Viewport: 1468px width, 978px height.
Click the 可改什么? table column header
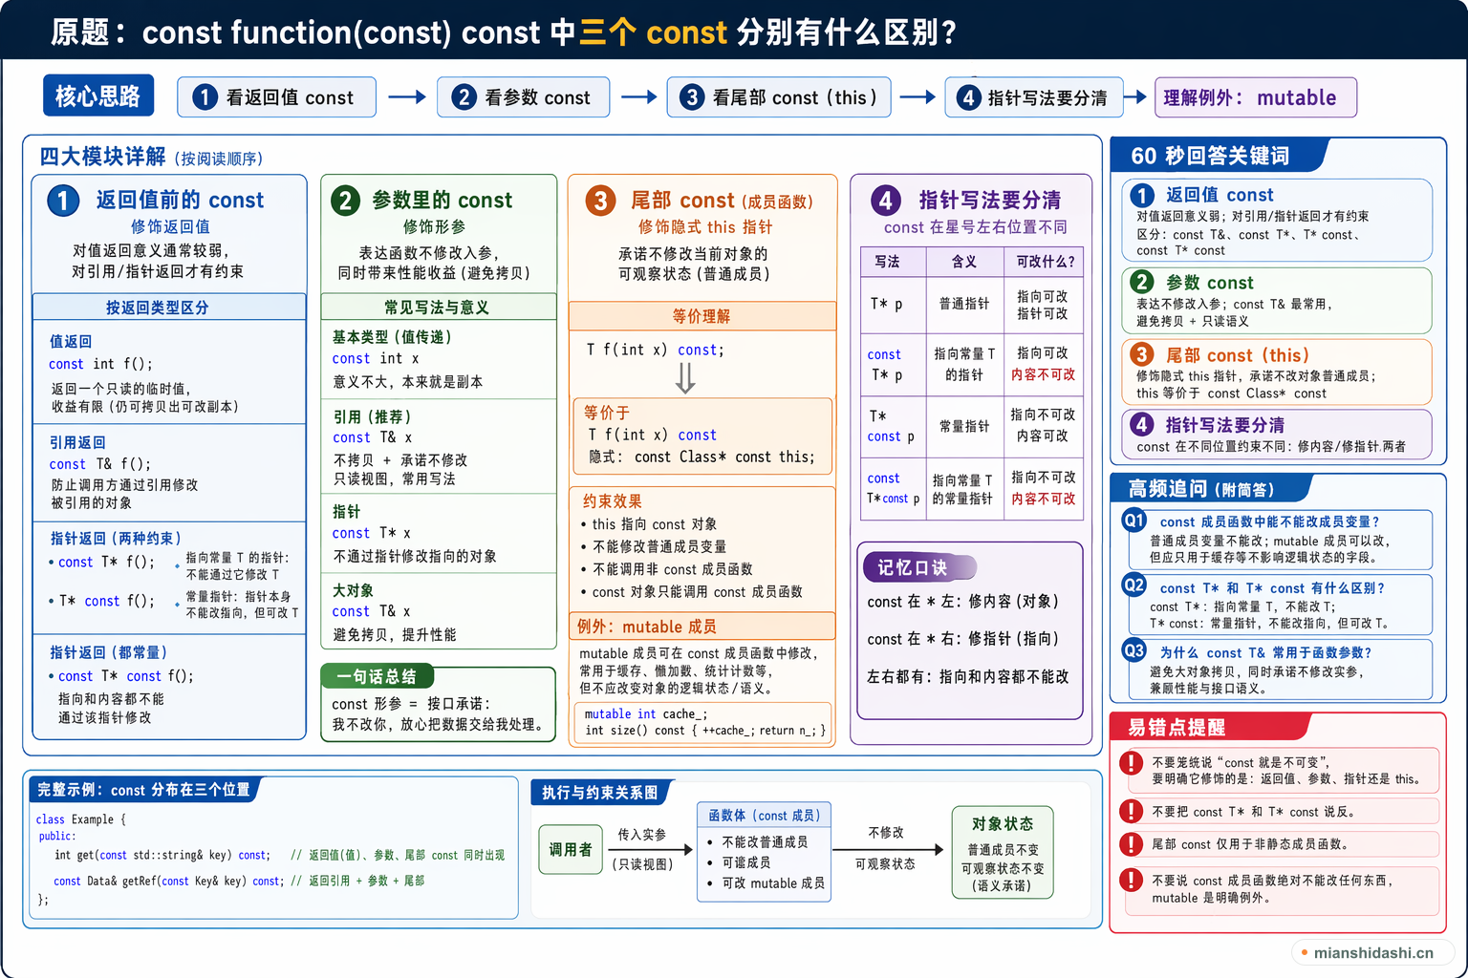pyautogui.click(x=1045, y=261)
